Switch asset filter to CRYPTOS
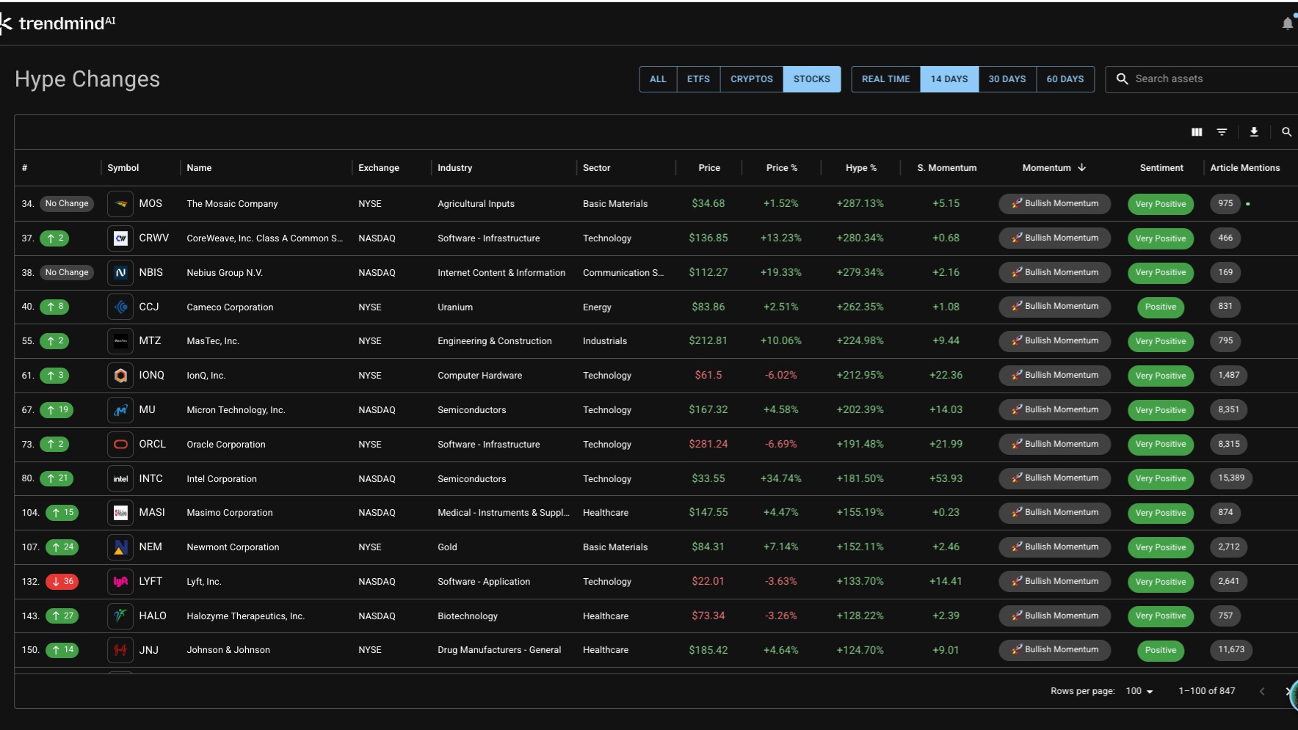 pyautogui.click(x=751, y=79)
